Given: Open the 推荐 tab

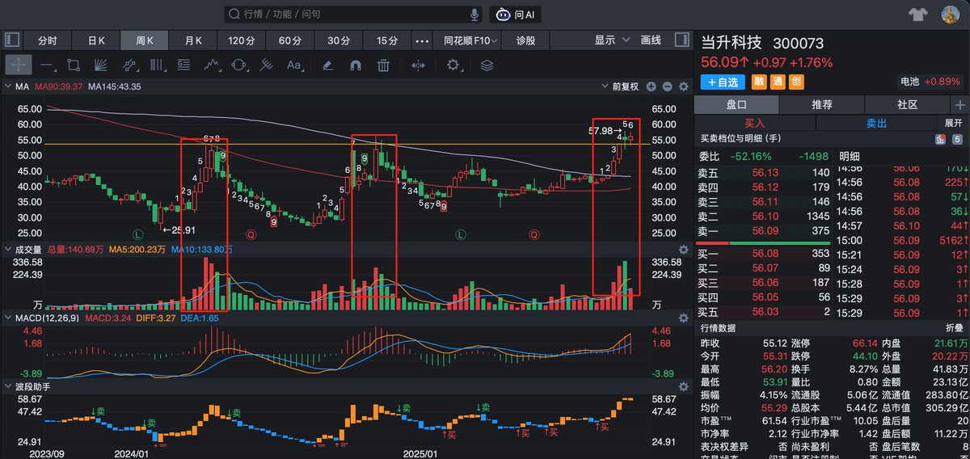Looking at the screenshot, I should click(x=822, y=104).
